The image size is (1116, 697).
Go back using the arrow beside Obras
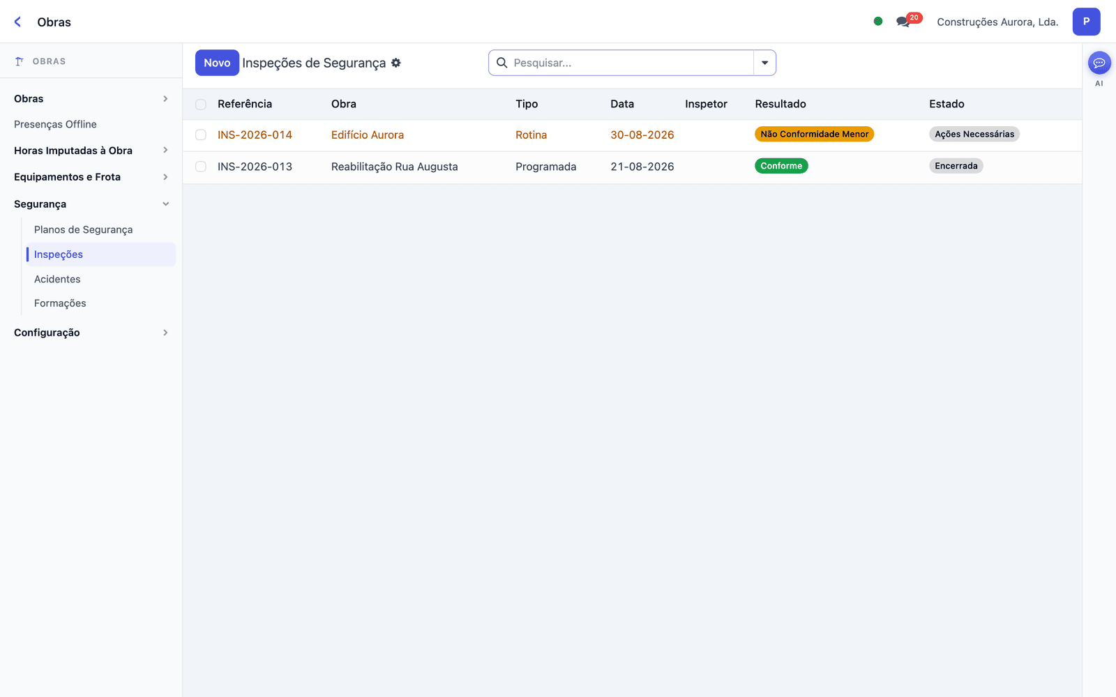[x=18, y=22]
